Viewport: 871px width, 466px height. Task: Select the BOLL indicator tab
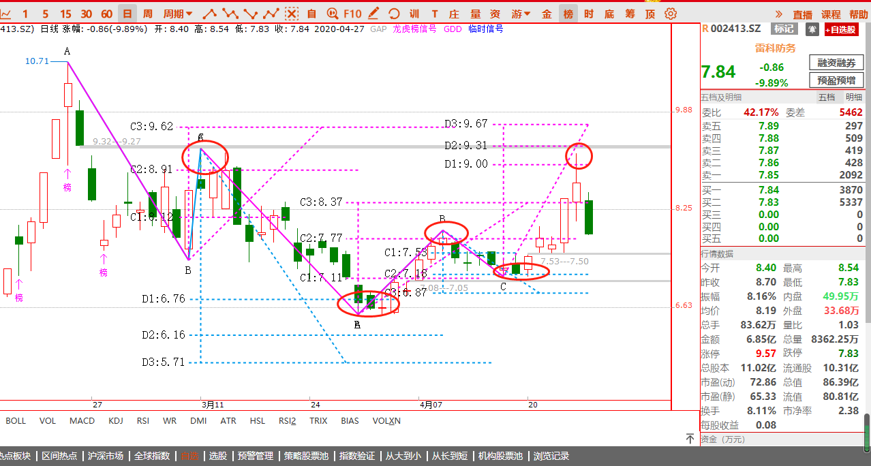coord(16,420)
